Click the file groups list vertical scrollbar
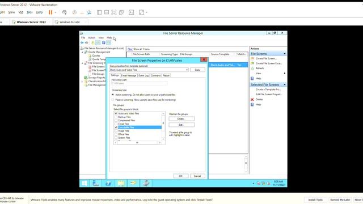Viewport: 363px width, 204px height. pos(163,126)
